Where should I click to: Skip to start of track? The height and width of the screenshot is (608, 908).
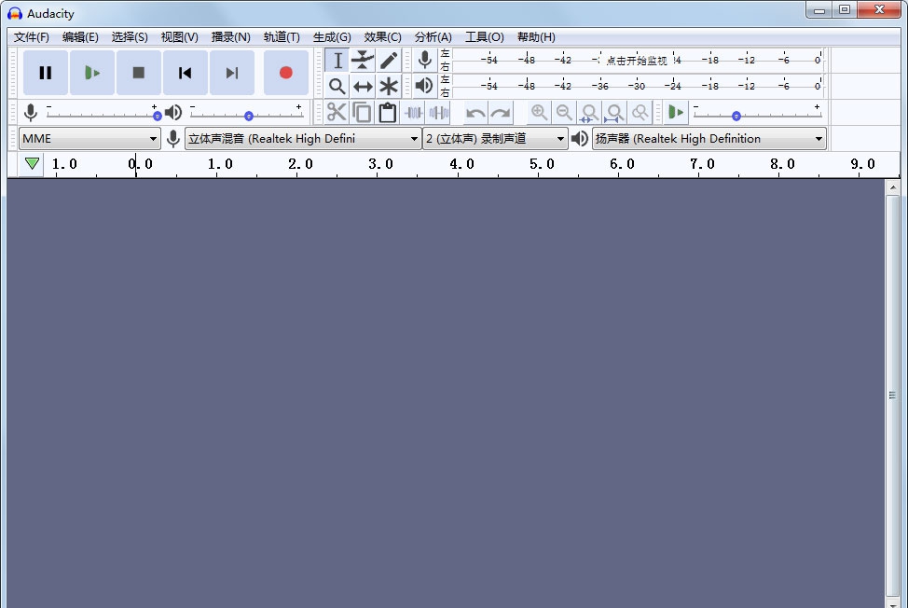[186, 73]
